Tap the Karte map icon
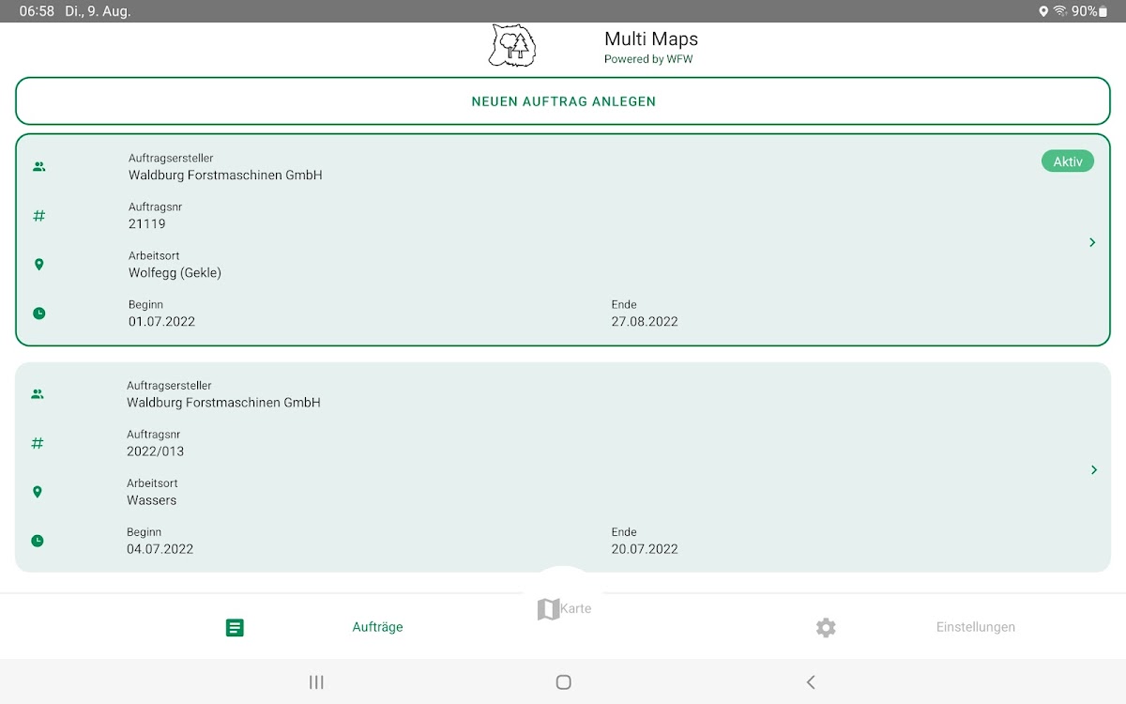This screenshot has height=704, width=1126. (x=548, y=609)
